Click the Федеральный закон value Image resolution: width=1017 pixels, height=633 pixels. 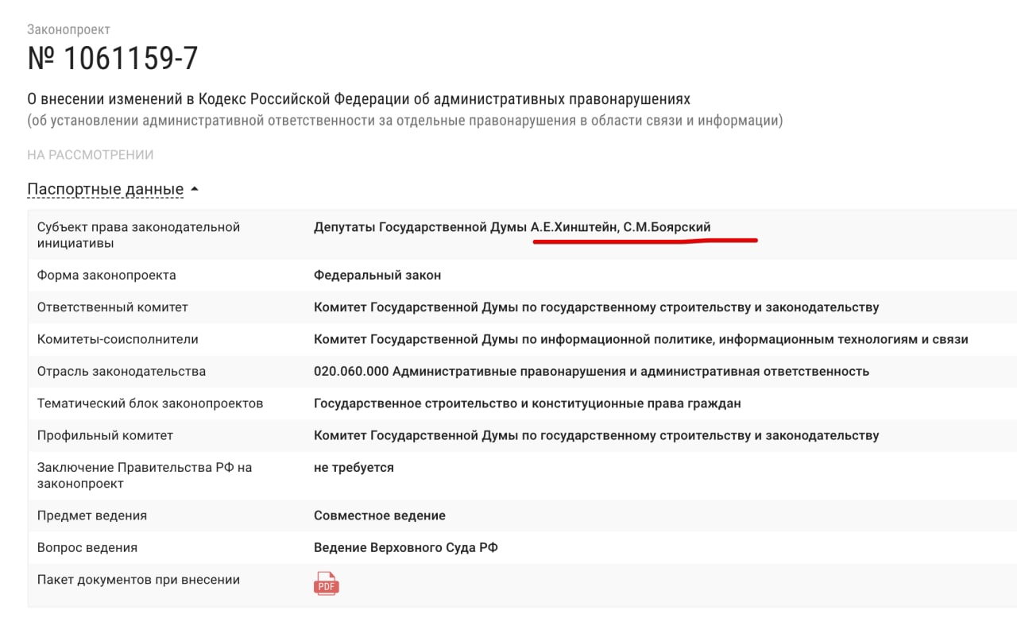tap(377, 275)
